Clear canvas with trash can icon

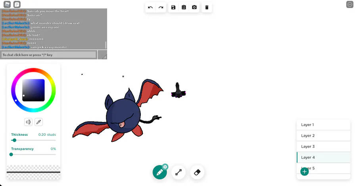click(x=207, y=7)
